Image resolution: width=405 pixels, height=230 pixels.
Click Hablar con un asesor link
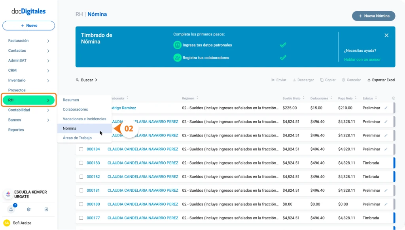coord(362,60)
